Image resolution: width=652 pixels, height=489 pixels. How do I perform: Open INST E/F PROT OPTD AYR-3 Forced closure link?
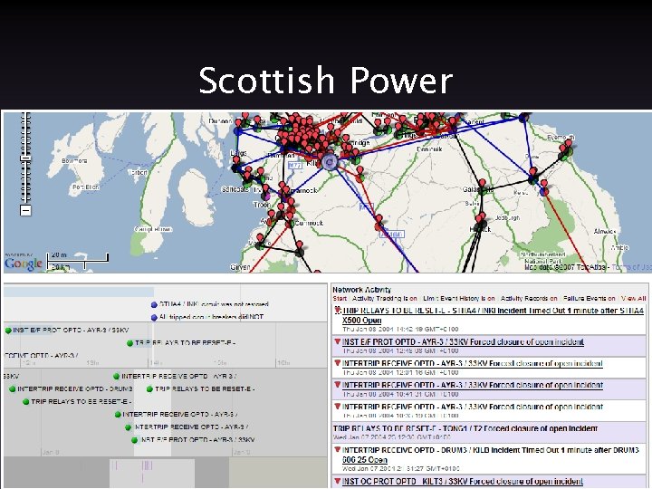(464, 341)
